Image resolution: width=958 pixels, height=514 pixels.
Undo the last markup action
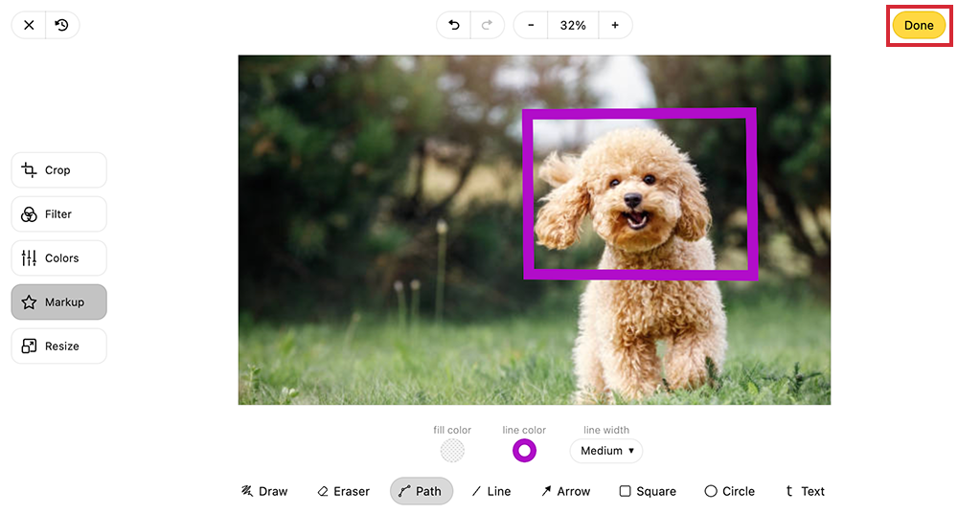pyautogui.click(x=454, y=25)
